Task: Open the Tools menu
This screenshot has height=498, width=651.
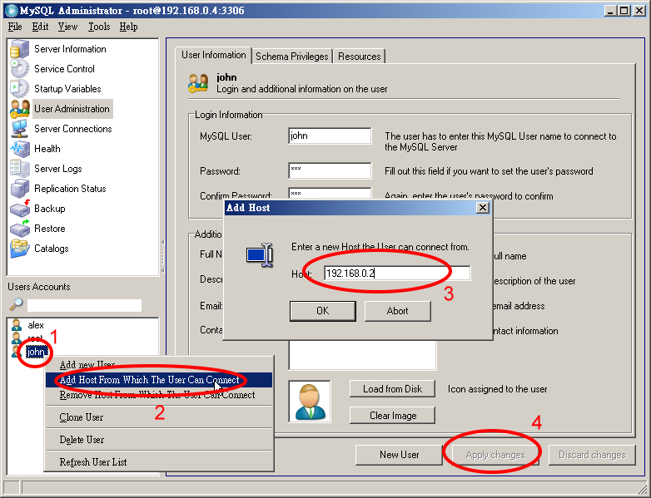Action: 99,27
